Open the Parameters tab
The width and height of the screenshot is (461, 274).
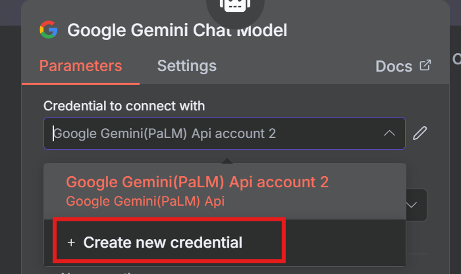80,66
